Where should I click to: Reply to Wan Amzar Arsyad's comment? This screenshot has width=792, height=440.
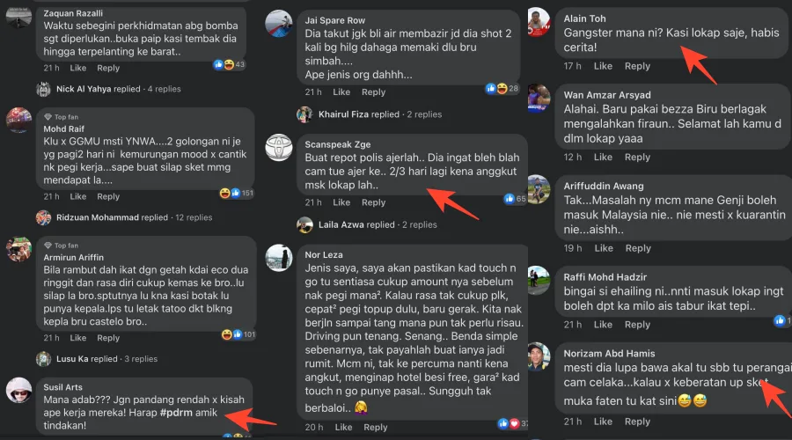coord(637,158)
